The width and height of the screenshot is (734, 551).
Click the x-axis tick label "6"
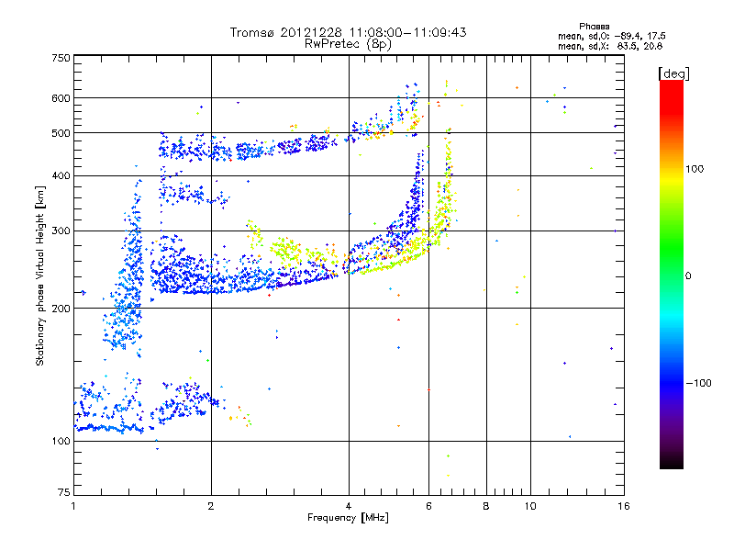pyautogui.click(x=428, y=506)
